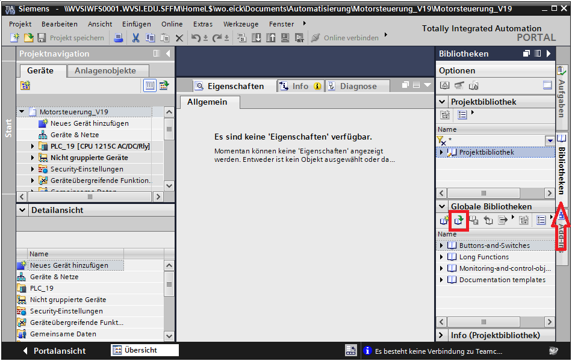572x361 pixels.
Task: Open the filter dropdown under Name
Action: tap(550, 140)
